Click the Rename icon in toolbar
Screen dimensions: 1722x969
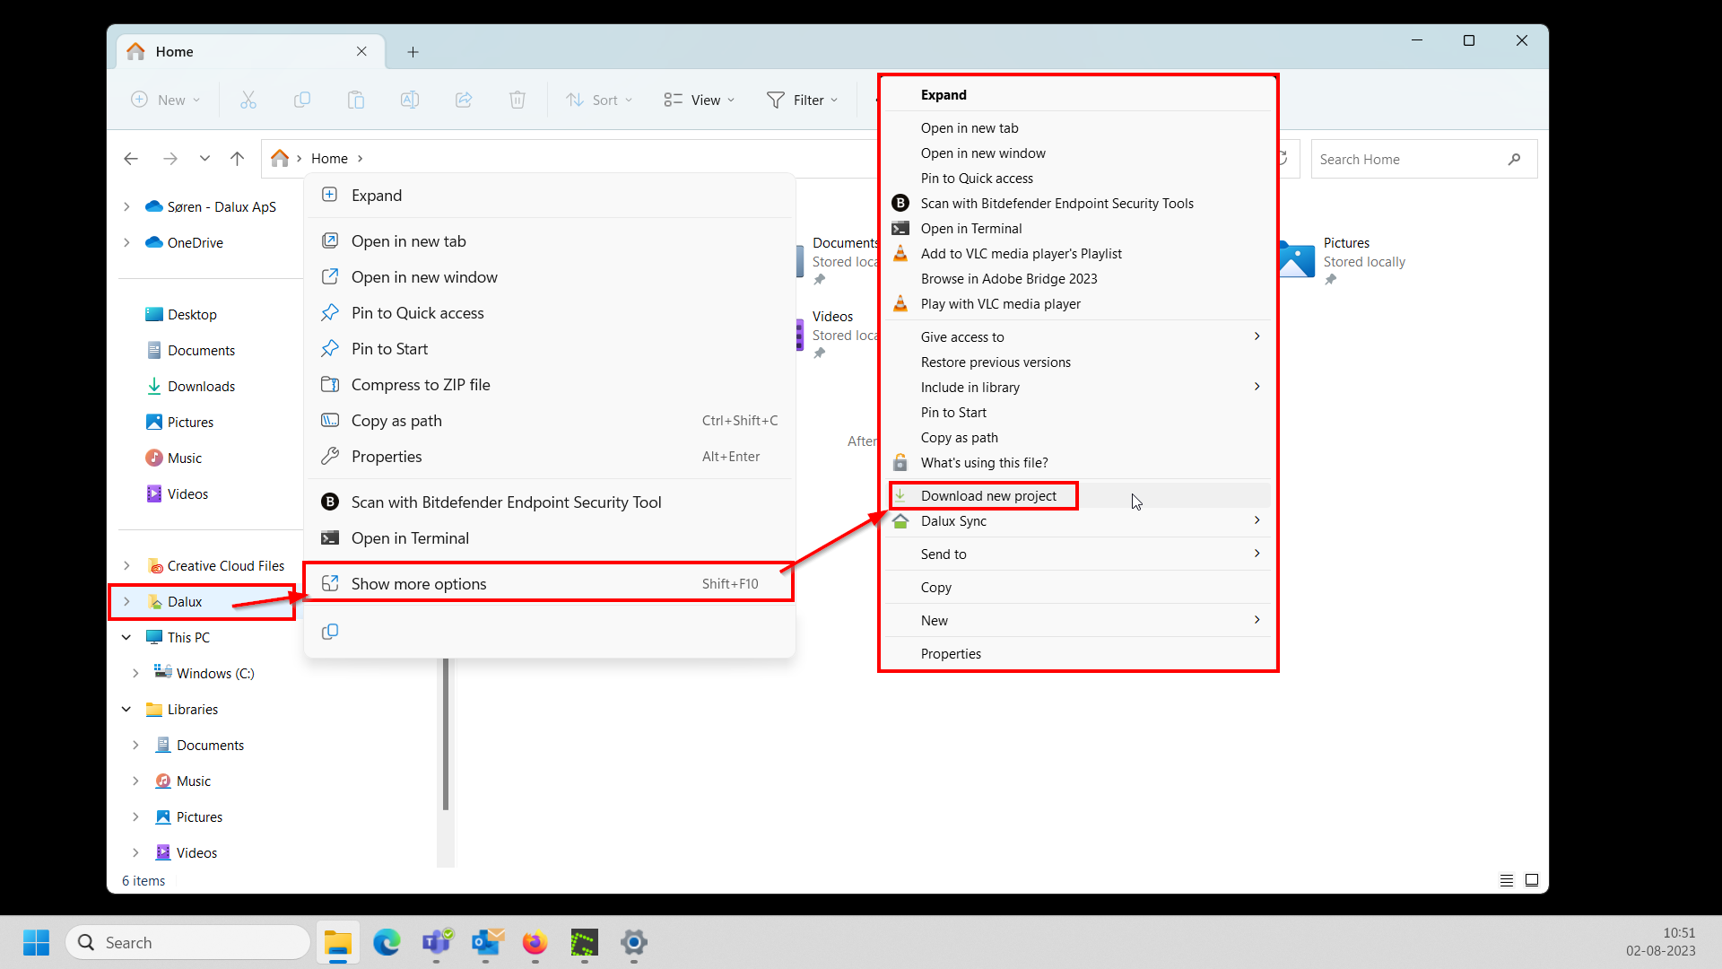coord(410,100)
